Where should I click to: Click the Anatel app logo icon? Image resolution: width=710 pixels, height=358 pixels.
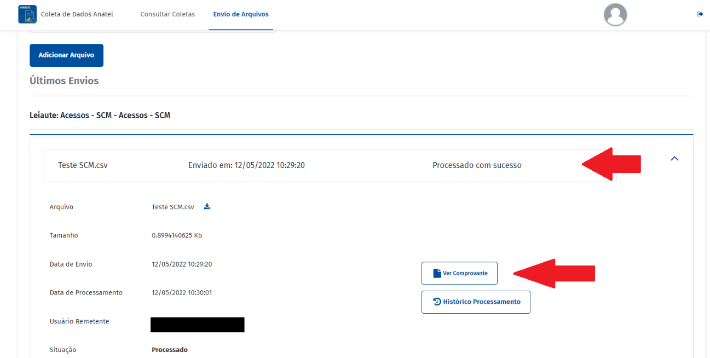27,14
